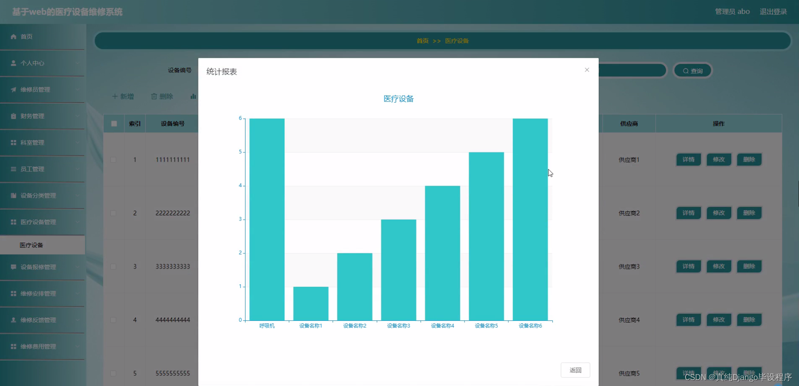This screenshot has height=386, width=799.
Task: Collapse the 医疗设备管理 section
Action: pos(78,222)
